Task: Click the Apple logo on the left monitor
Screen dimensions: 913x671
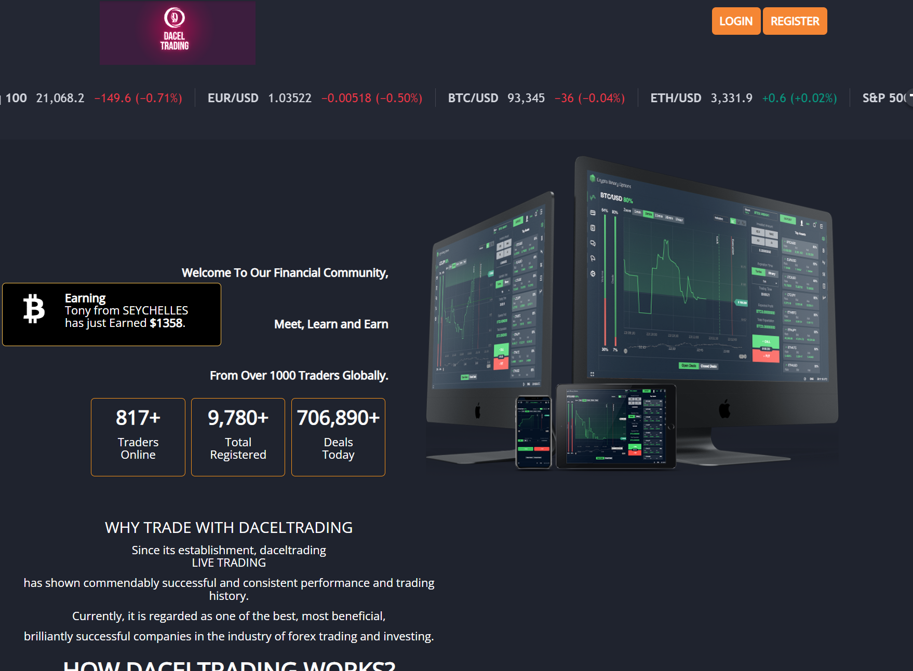Action: (x=477, y=412)
